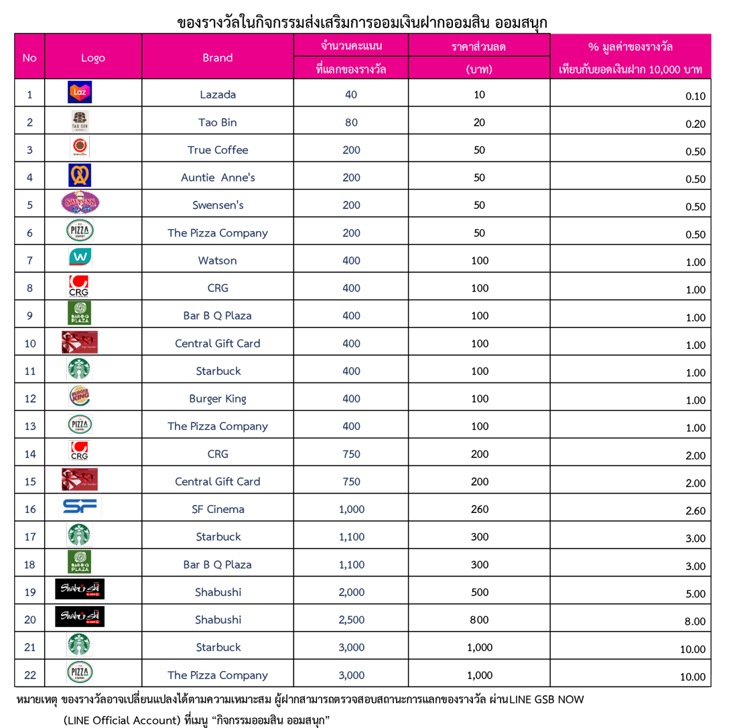Select the Shabushi logo in row 20
The width and height of the screenshot is (737, 728).
click(80, 617)
